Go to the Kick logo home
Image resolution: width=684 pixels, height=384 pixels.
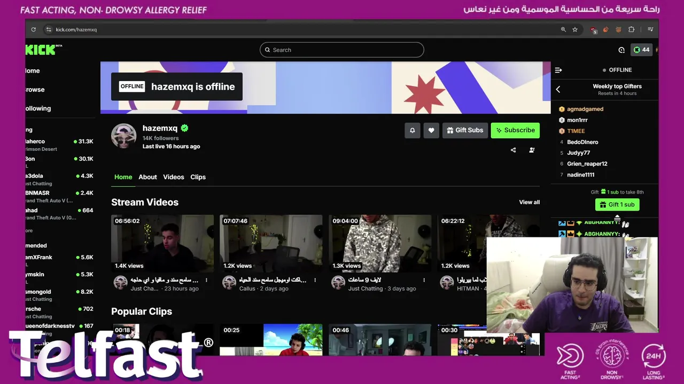point(43,50)
